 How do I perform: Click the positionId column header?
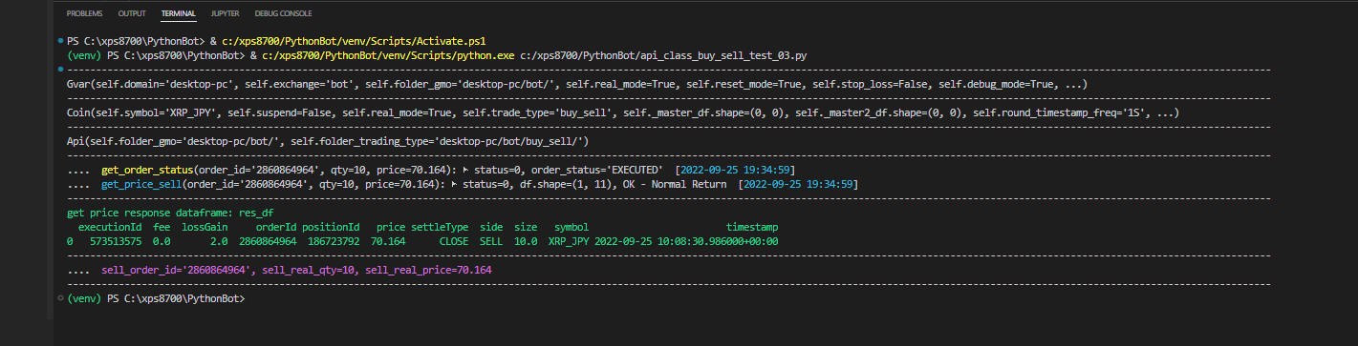[331, 228]
